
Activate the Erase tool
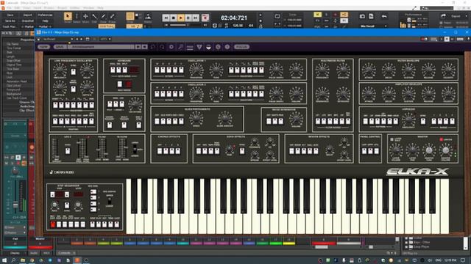[x=112, y=16]
